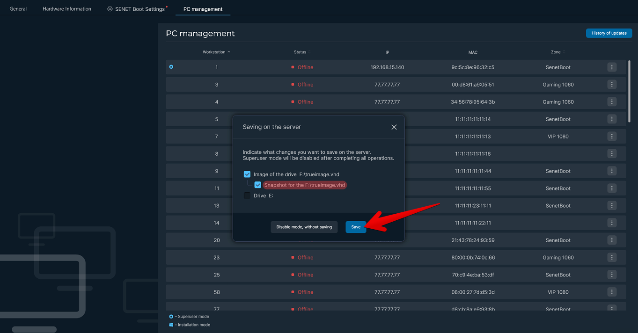Open the actions menu for workstation 7
The width and height of the screenshot is (638, 333).
coord(612,137)
